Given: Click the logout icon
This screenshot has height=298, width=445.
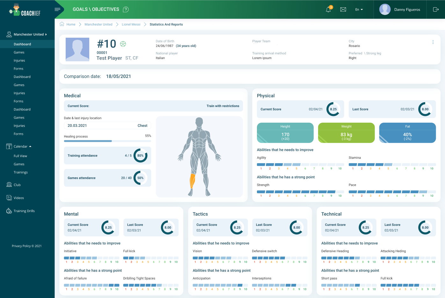Looking at the screenshot, I should [436, 10].
